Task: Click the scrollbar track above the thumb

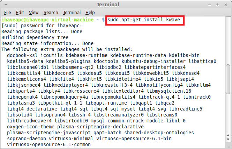Action: click(228, 40)
